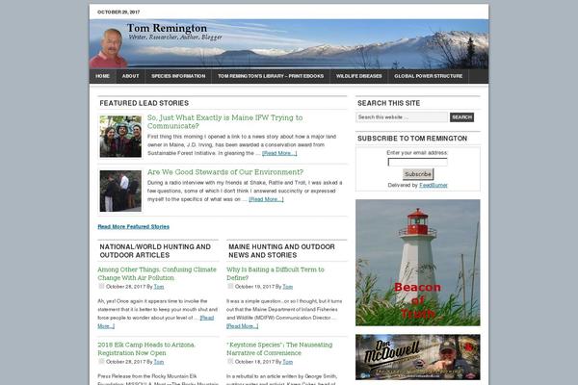Screen dimensions: 578x385
Task: Click the thumbnail of the Good Stewards story
Action: (120, 191)
